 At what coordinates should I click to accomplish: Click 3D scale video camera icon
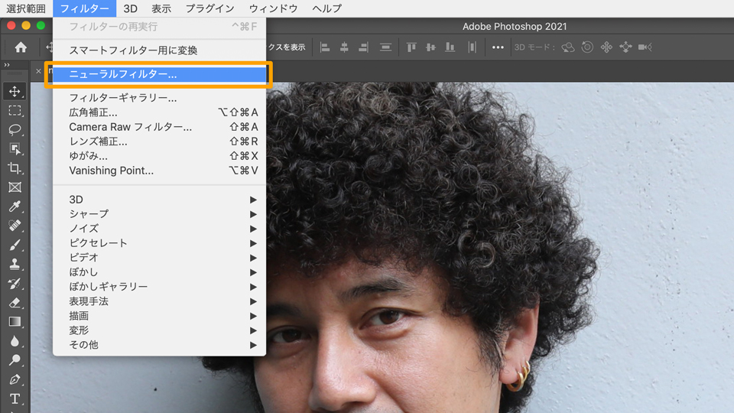645,47
